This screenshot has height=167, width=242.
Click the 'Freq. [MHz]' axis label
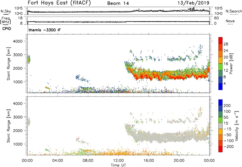click(x=5, y=20)
